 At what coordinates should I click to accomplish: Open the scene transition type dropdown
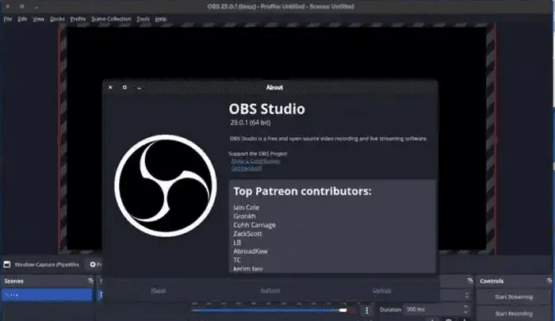click(x=456, y=295)
